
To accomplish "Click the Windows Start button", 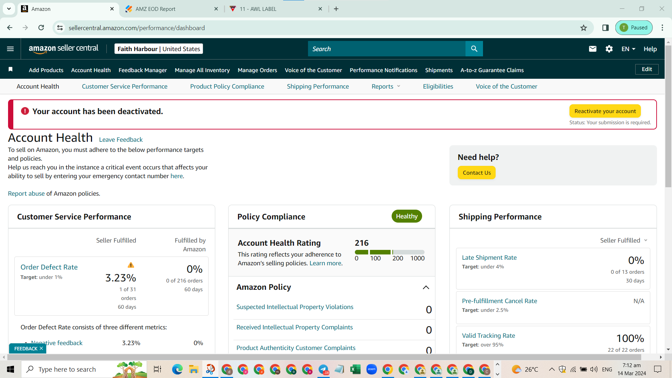I will click(x=10, y=369).
